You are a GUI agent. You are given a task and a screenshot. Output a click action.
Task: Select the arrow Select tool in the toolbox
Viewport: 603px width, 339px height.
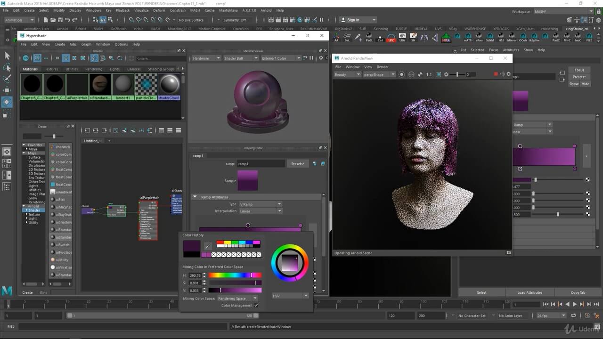tap(7, 56)
